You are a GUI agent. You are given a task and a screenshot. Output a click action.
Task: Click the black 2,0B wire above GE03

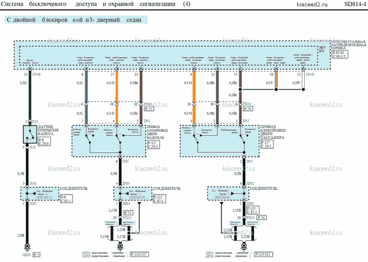click(27, 223)
